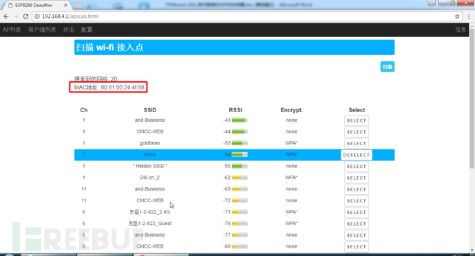Open a new browser tab
This screenshot has width=475, height=256.
click(78, 5)
